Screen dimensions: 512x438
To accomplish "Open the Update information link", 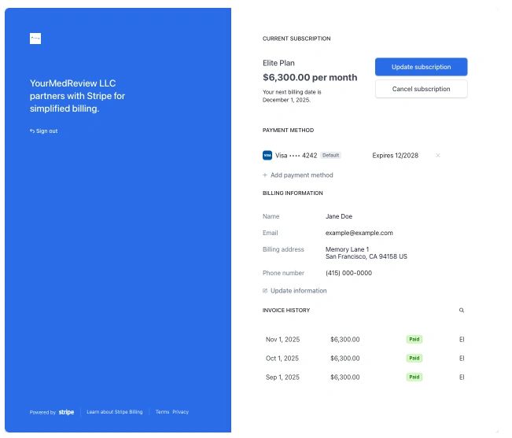I will (298, 291).
